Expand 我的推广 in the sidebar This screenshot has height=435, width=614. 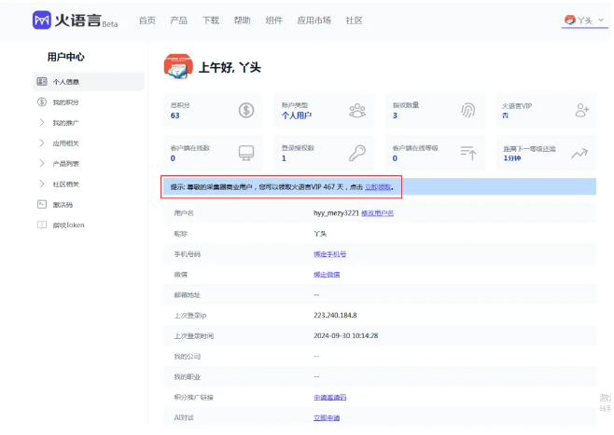(x=65, y=122)
